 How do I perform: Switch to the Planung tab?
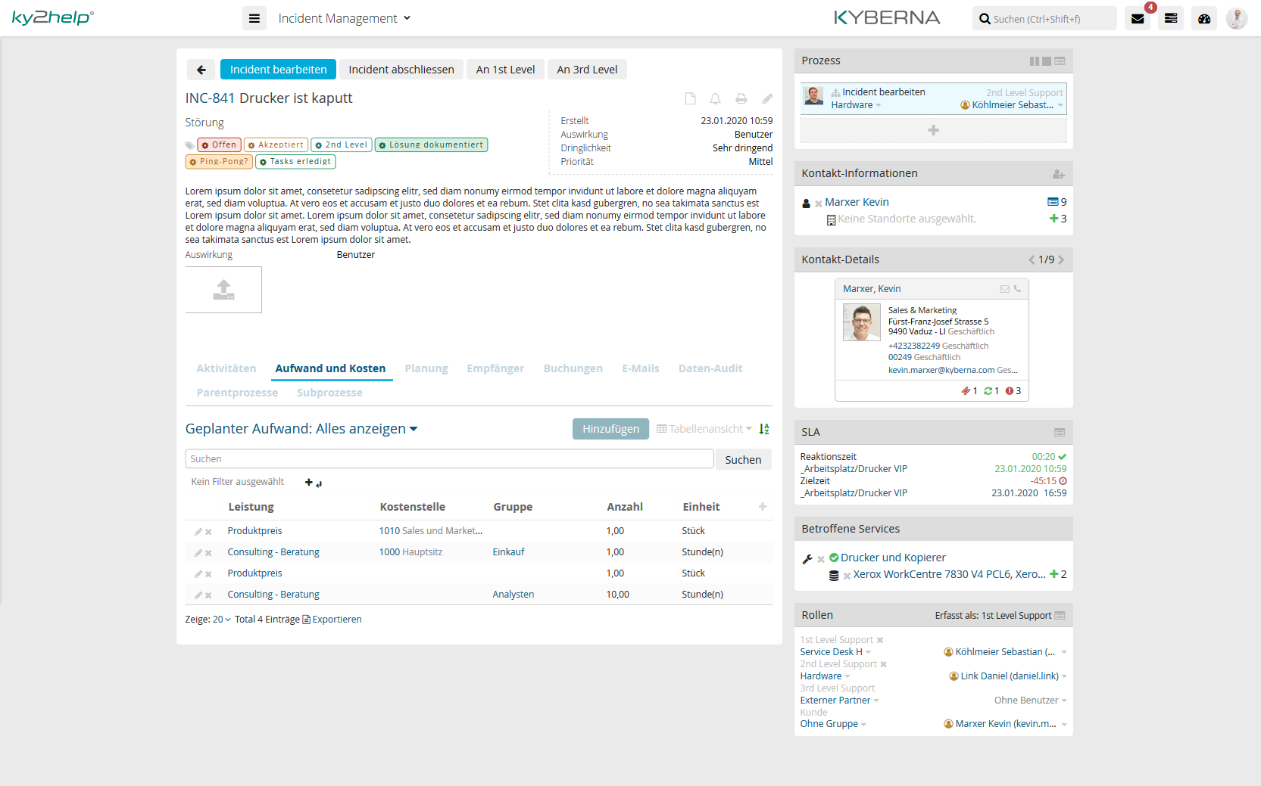click(x=426, y=368)
